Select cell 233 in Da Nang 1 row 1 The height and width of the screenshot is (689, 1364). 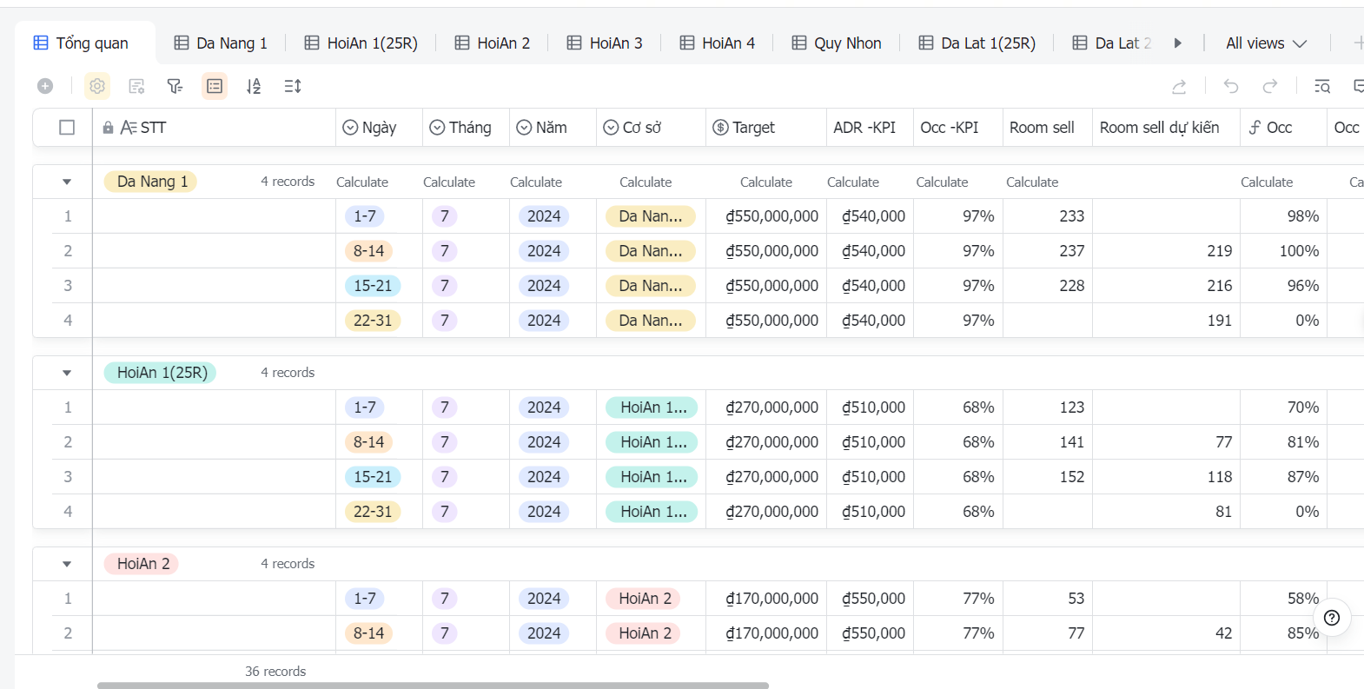tap(1048, 216)
